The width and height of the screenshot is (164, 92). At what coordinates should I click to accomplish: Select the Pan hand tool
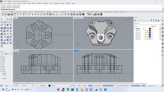(29, 14)
